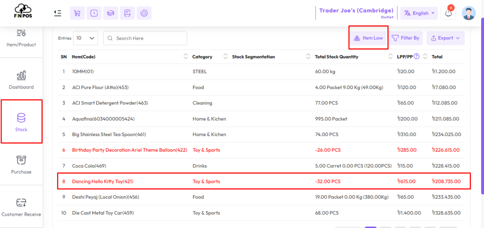Select ACI Pure Flour (Atta)(453)
Viewport: 484px width, 228px height.
[x=100, y=88]
